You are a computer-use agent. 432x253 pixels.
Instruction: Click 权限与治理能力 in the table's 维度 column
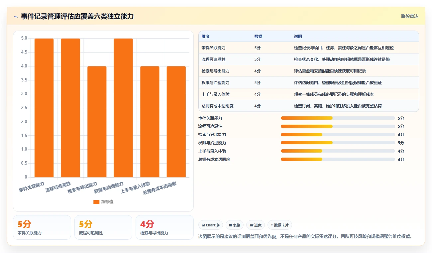pos(215,83)
